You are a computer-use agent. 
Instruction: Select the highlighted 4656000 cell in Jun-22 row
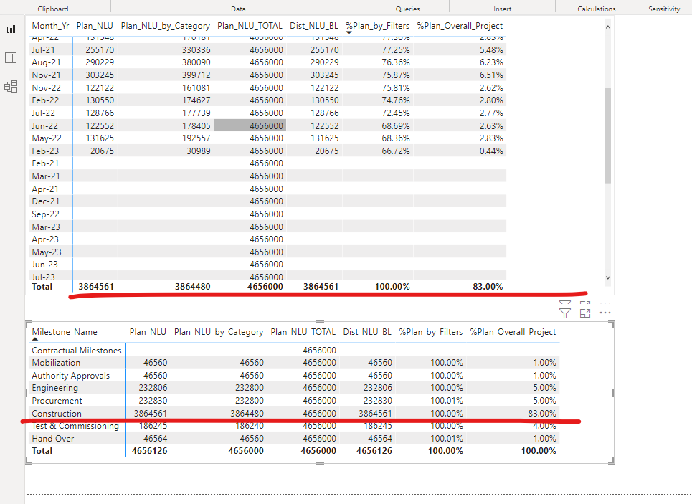(250, 125)
